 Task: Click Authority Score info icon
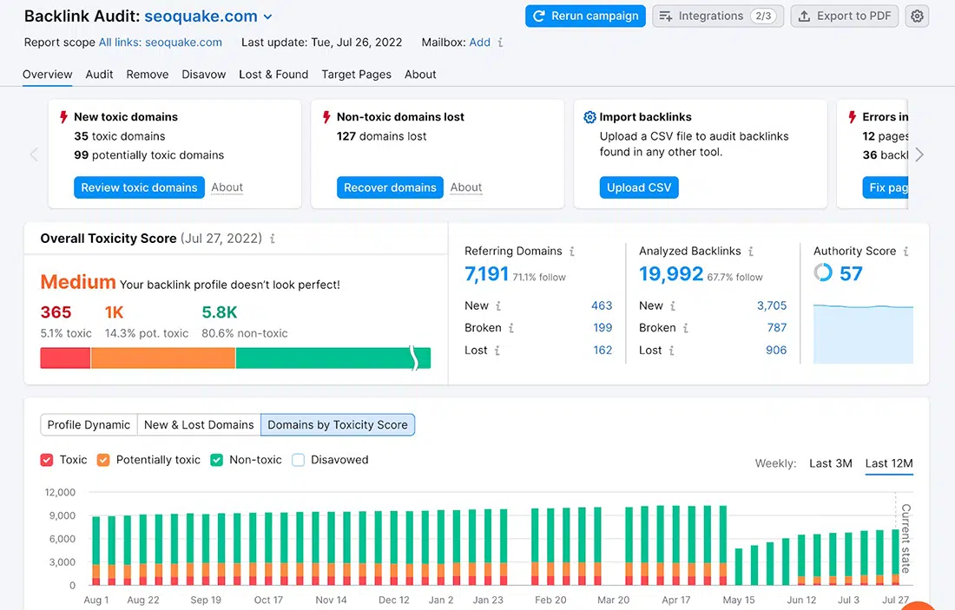click(x=906, y=252)
